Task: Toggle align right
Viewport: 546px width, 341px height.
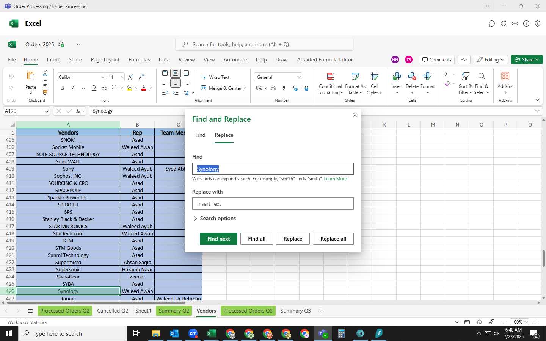Action: [x=186, y=83]
